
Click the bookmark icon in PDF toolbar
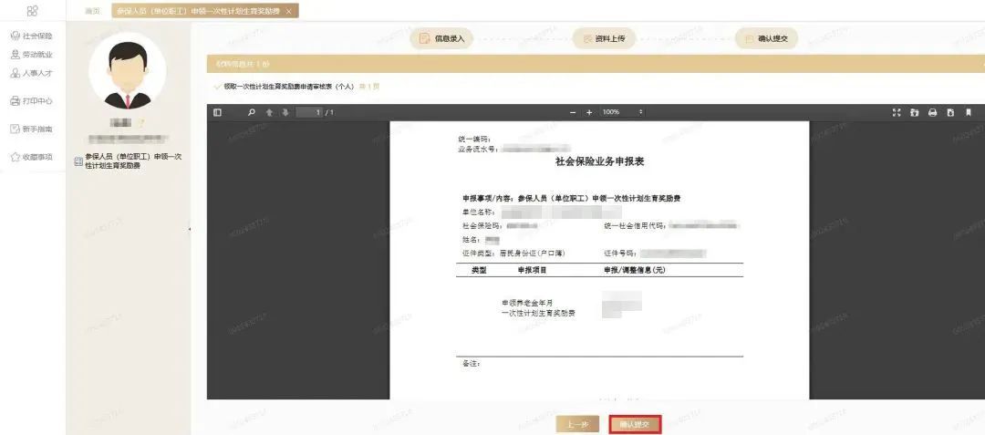[969, 112]
